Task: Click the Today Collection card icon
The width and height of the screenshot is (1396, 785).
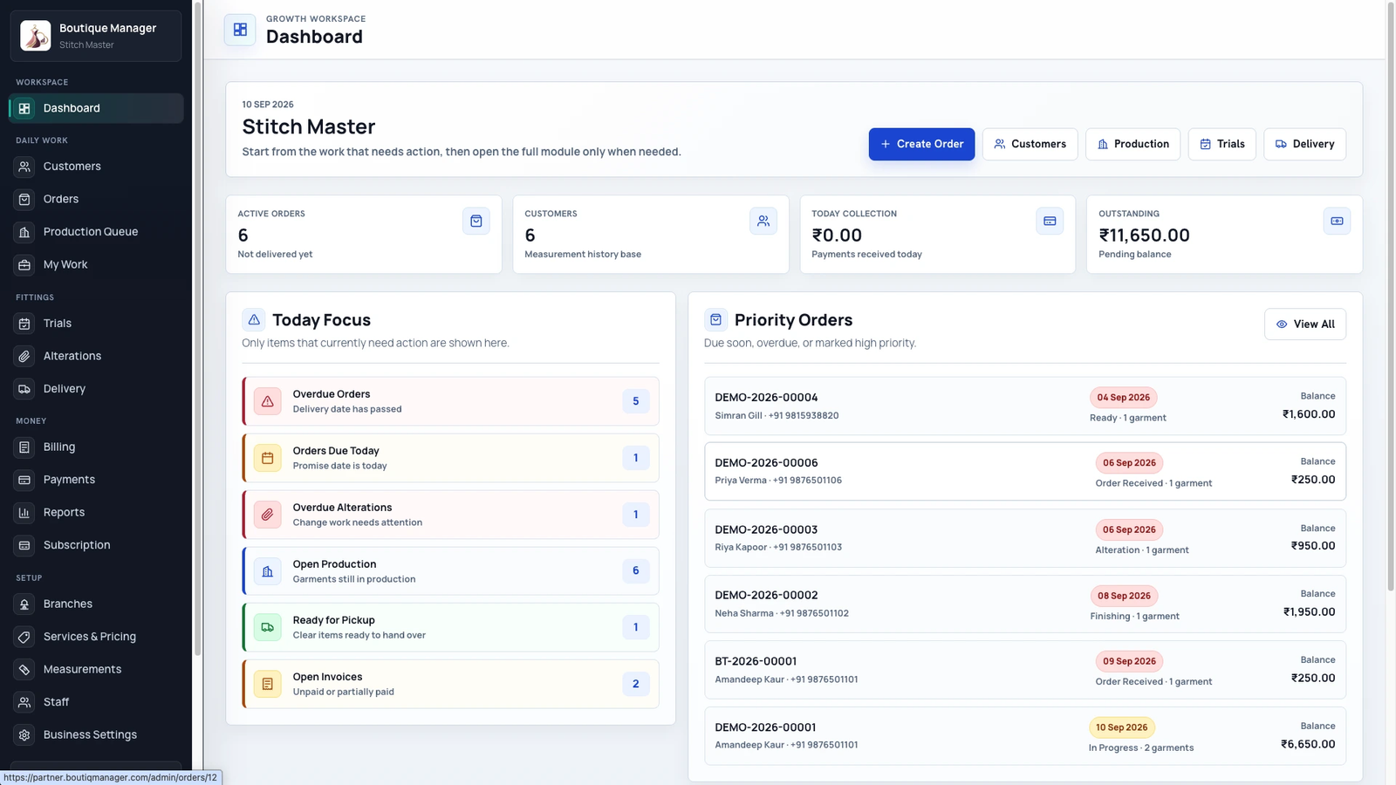Action: coord(1050,222)
